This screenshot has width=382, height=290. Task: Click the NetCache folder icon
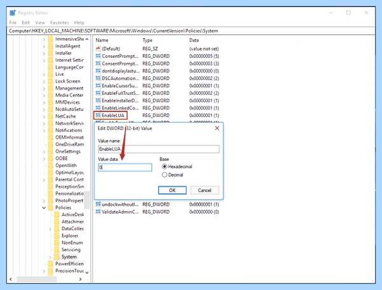50,116
